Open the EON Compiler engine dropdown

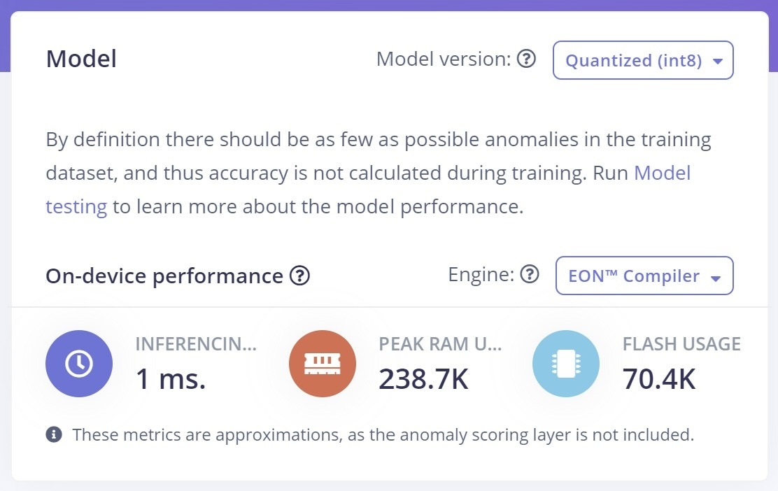[x=644, y=276]
